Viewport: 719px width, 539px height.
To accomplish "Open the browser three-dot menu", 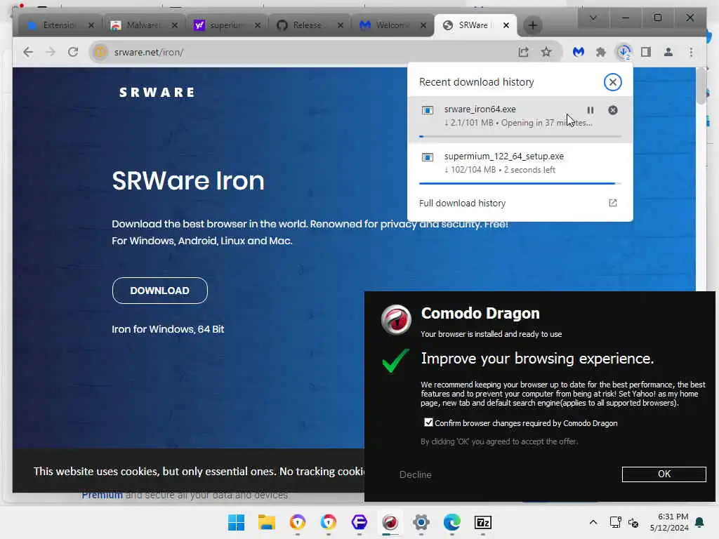I will click(x=691, y=52).
